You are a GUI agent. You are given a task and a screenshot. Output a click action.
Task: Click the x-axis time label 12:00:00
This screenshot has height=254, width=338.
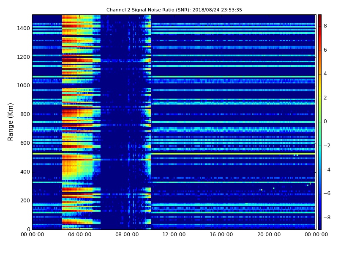pyautogui.click(x=174, y=235)
